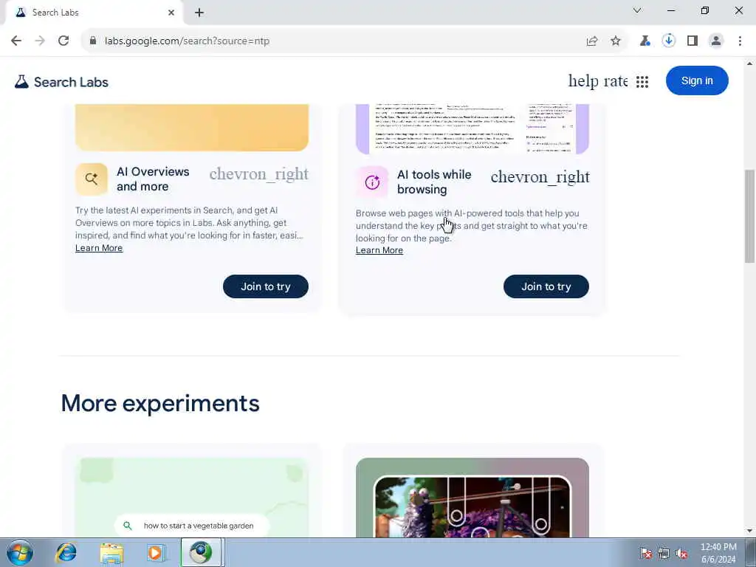The height and width of the screenshot is (567, 756).
Task: Click the AI tools while browsing title
Action: [434, 182]
